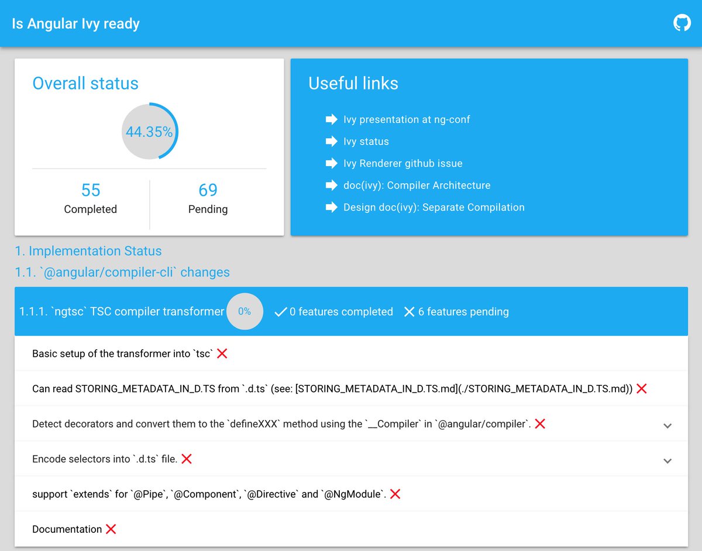702x551 pixels.
Task: Click red X after Documentation row
Action: point(111,529)
